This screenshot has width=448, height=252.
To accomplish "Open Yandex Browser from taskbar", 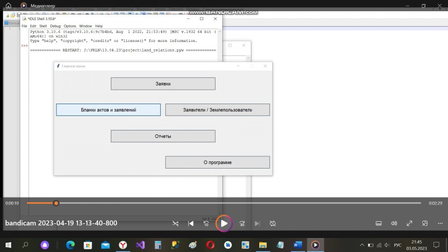I will click(x=123, y=245).
